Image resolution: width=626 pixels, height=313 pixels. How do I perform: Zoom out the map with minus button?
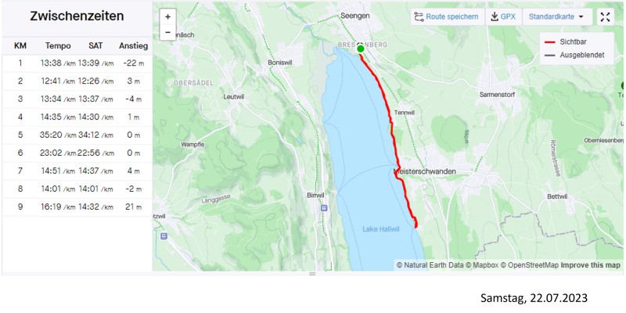click(167, 32)
